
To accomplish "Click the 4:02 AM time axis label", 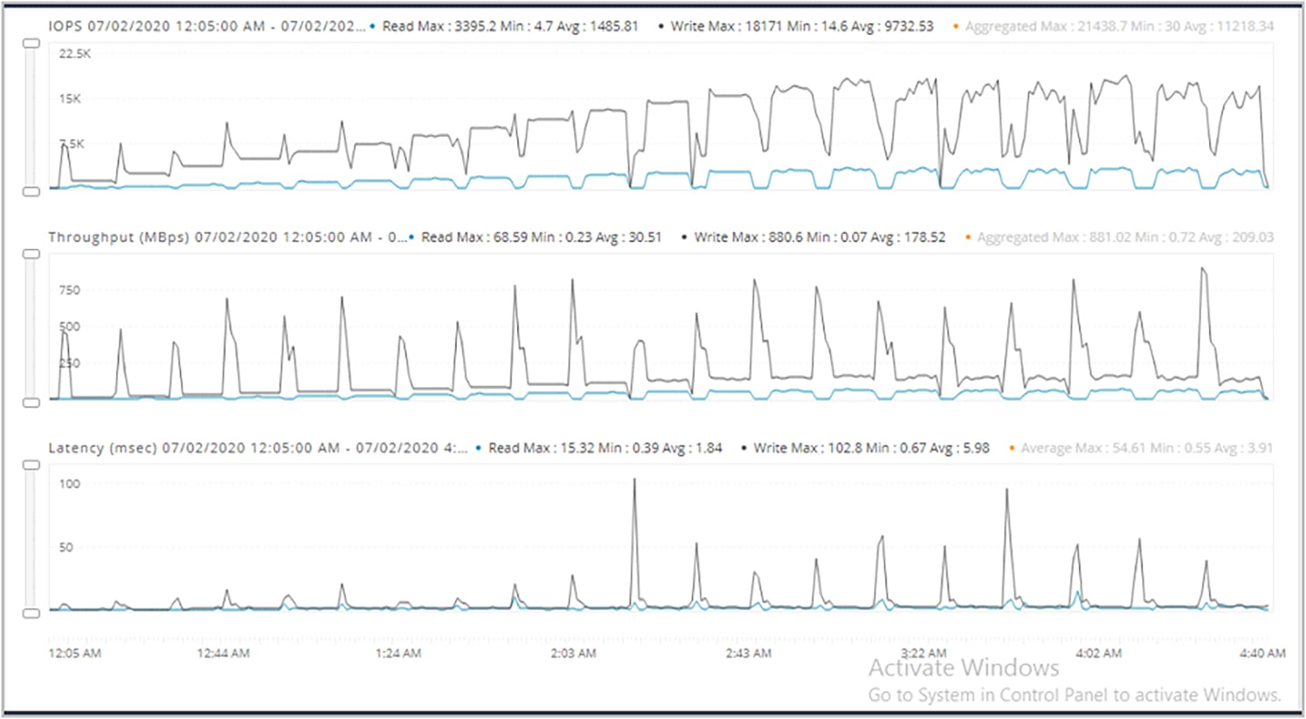I will 1099,653.
